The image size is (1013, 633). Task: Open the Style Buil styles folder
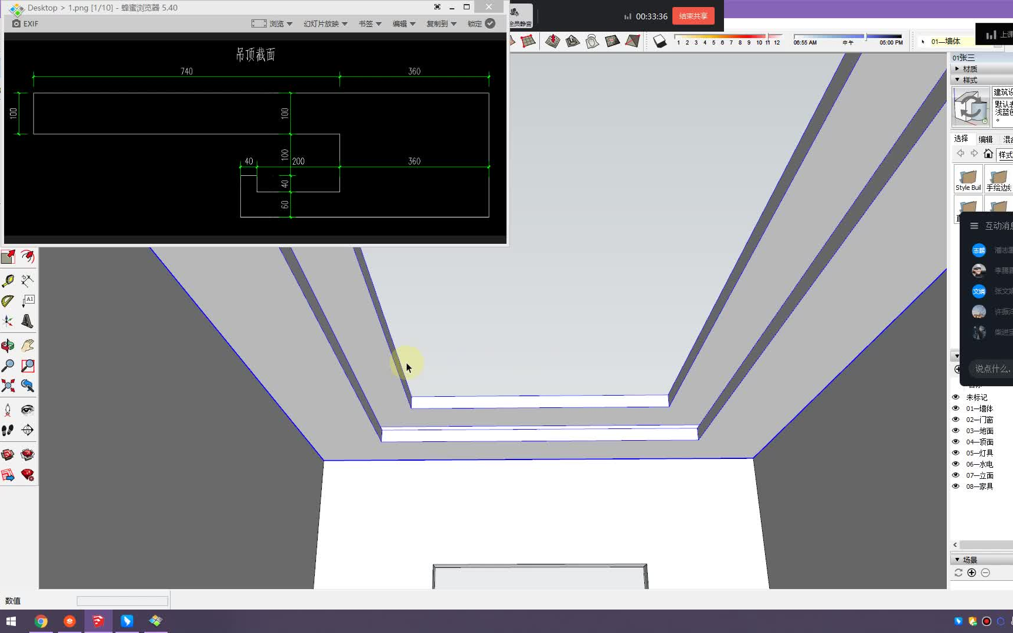tap(968, 179)
